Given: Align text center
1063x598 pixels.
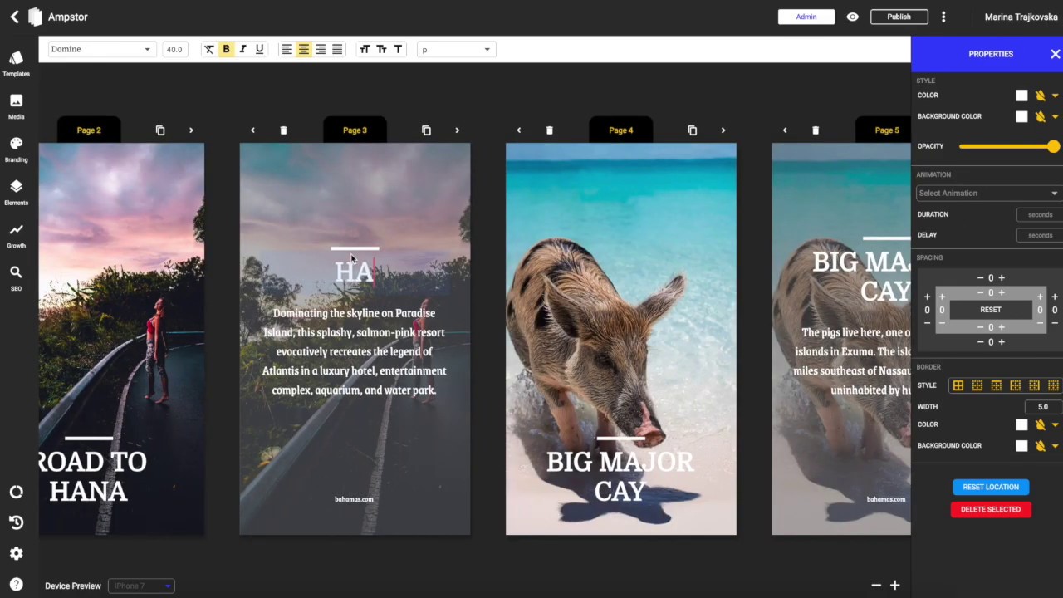Looking at the screenshot, I should coord(303,49).
